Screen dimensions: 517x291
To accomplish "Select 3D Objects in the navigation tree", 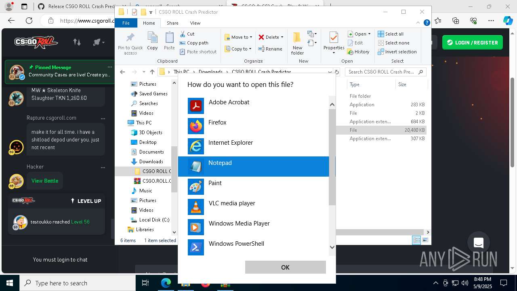I will point(146,133).
